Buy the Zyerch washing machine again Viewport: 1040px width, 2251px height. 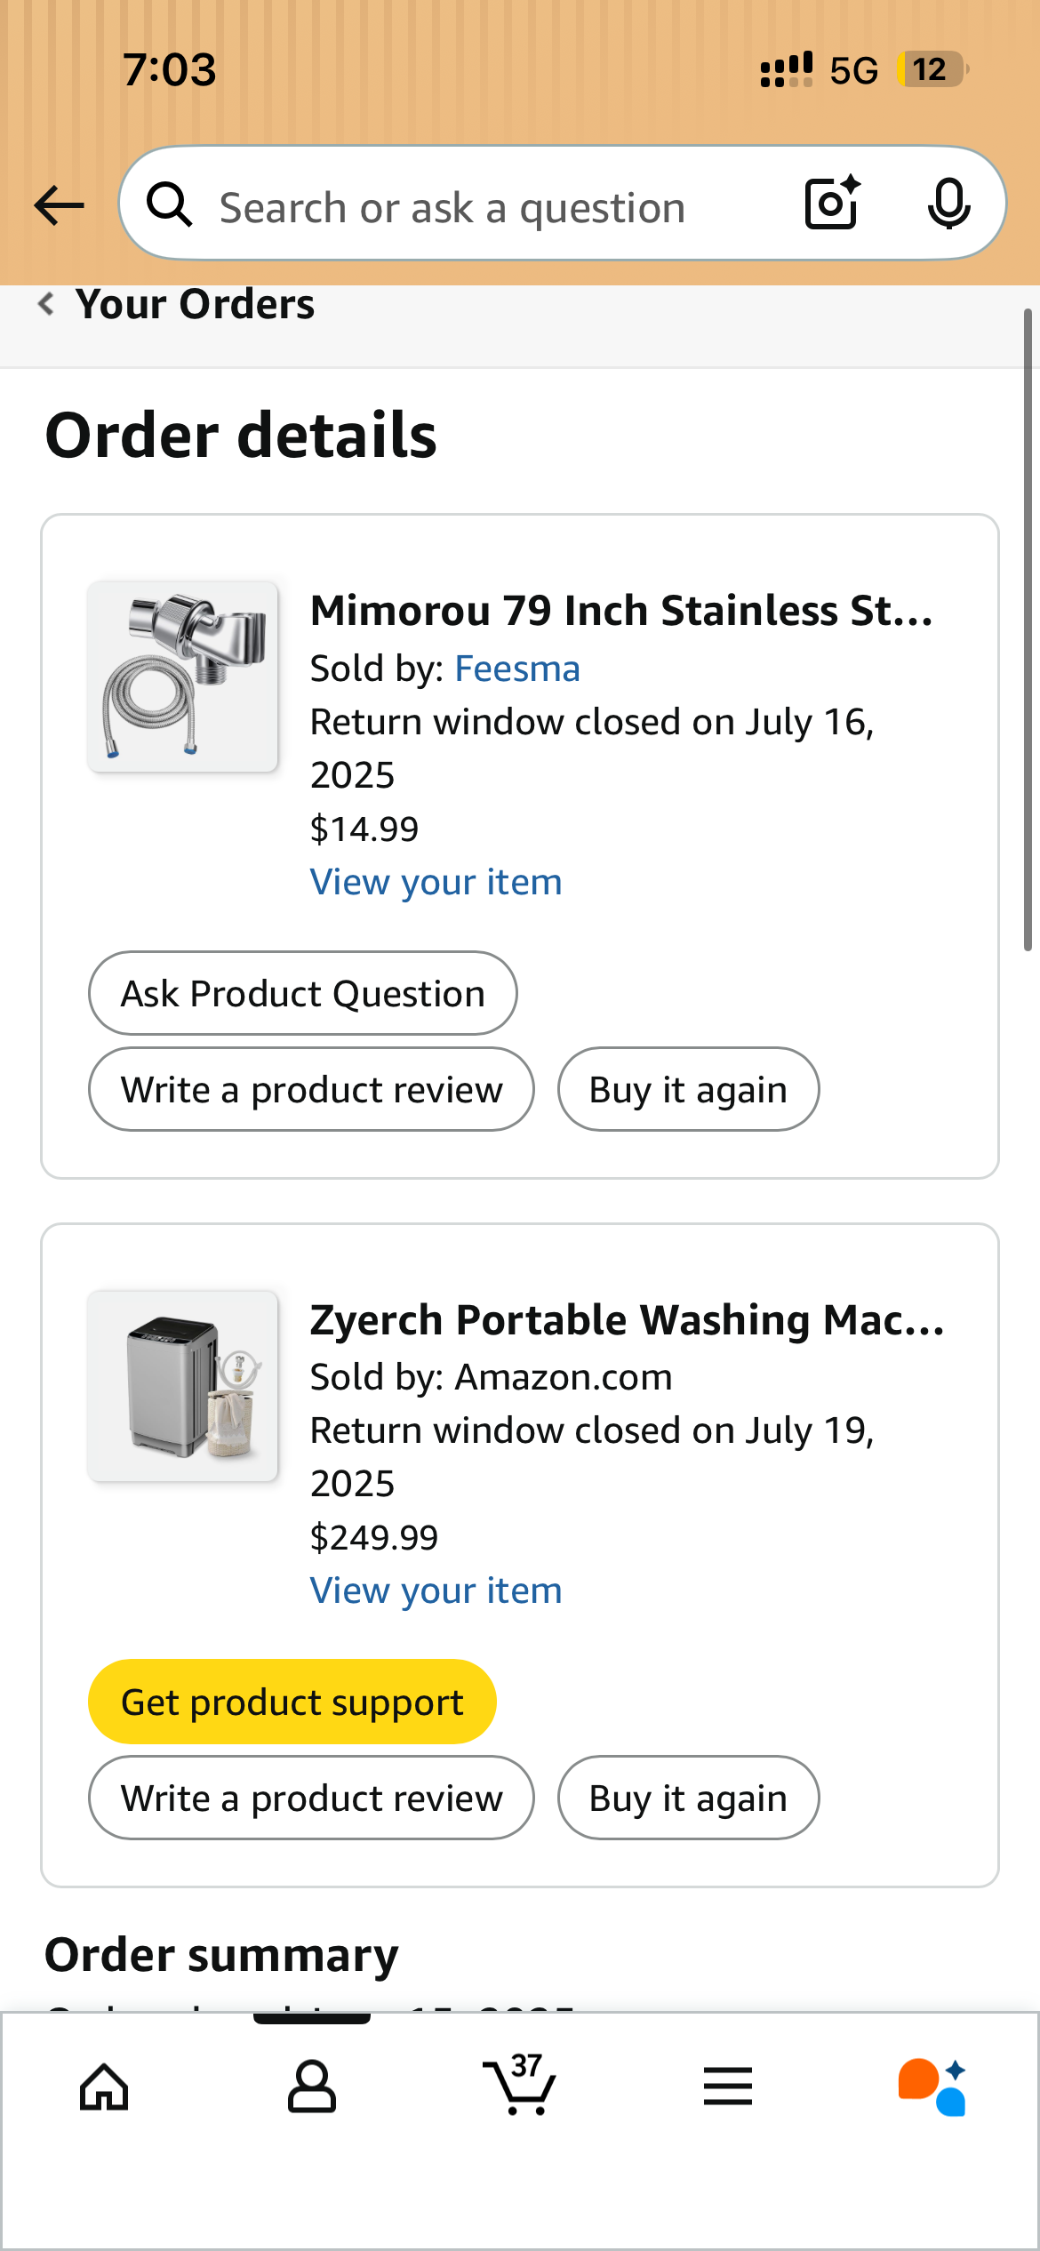coord(688,1798)
